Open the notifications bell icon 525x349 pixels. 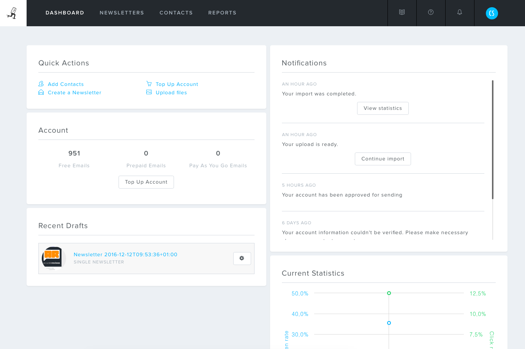coord(460,13)
